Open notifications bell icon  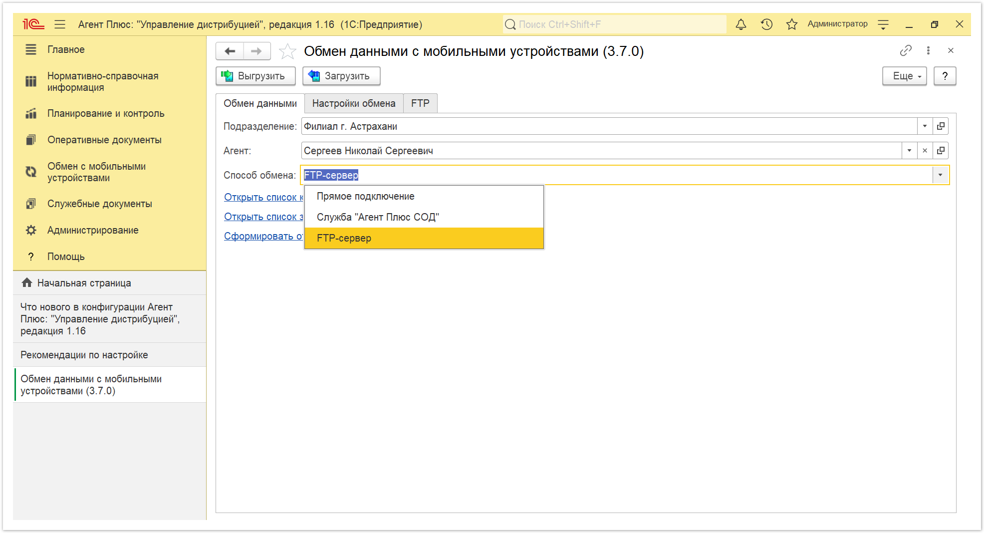[x=741, y=24]
